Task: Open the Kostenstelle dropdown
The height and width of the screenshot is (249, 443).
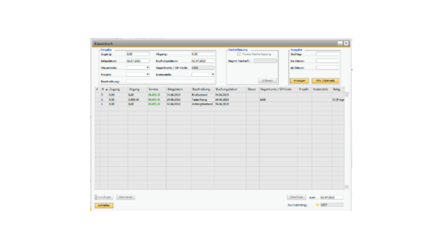Action: pyautogui.click(x=212, y=74)
